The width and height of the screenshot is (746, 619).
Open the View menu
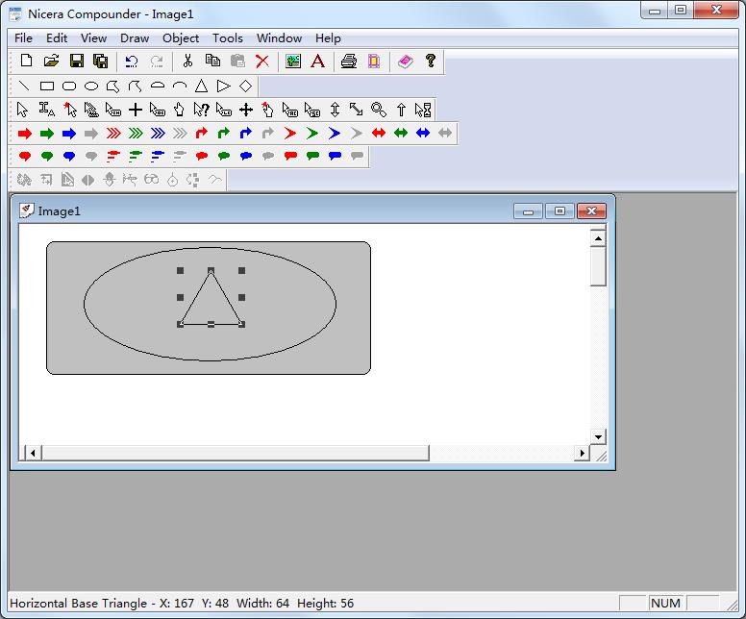click(x=93, y=38)
